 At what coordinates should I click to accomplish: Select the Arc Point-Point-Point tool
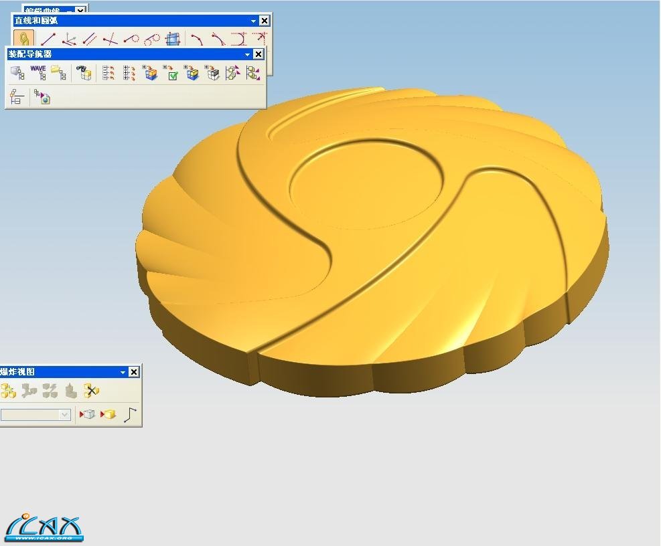198,39
